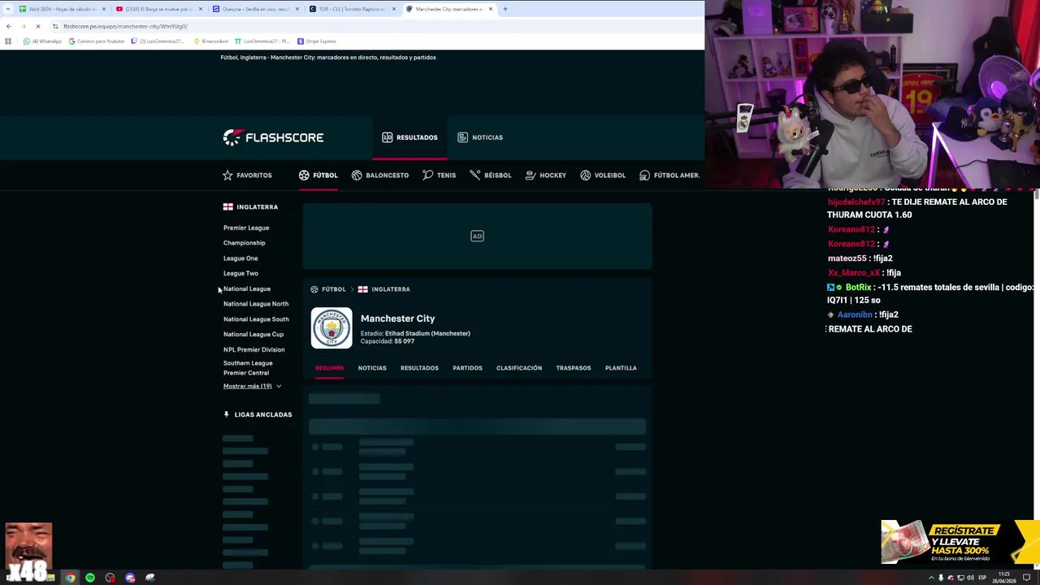The image size is (1040, 585).
Task: Click Inglaterra breadcrumb link
Action: (x=390, y=289)
